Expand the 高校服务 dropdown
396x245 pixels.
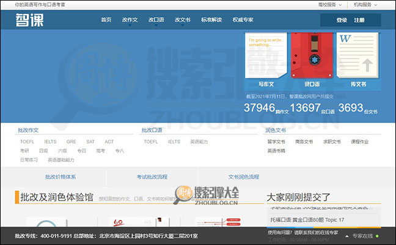(x=330, y=4)
